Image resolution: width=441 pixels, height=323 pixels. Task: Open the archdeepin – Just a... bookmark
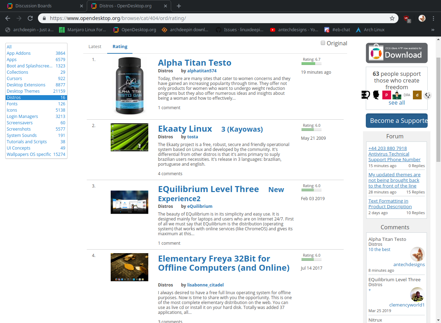30,30
